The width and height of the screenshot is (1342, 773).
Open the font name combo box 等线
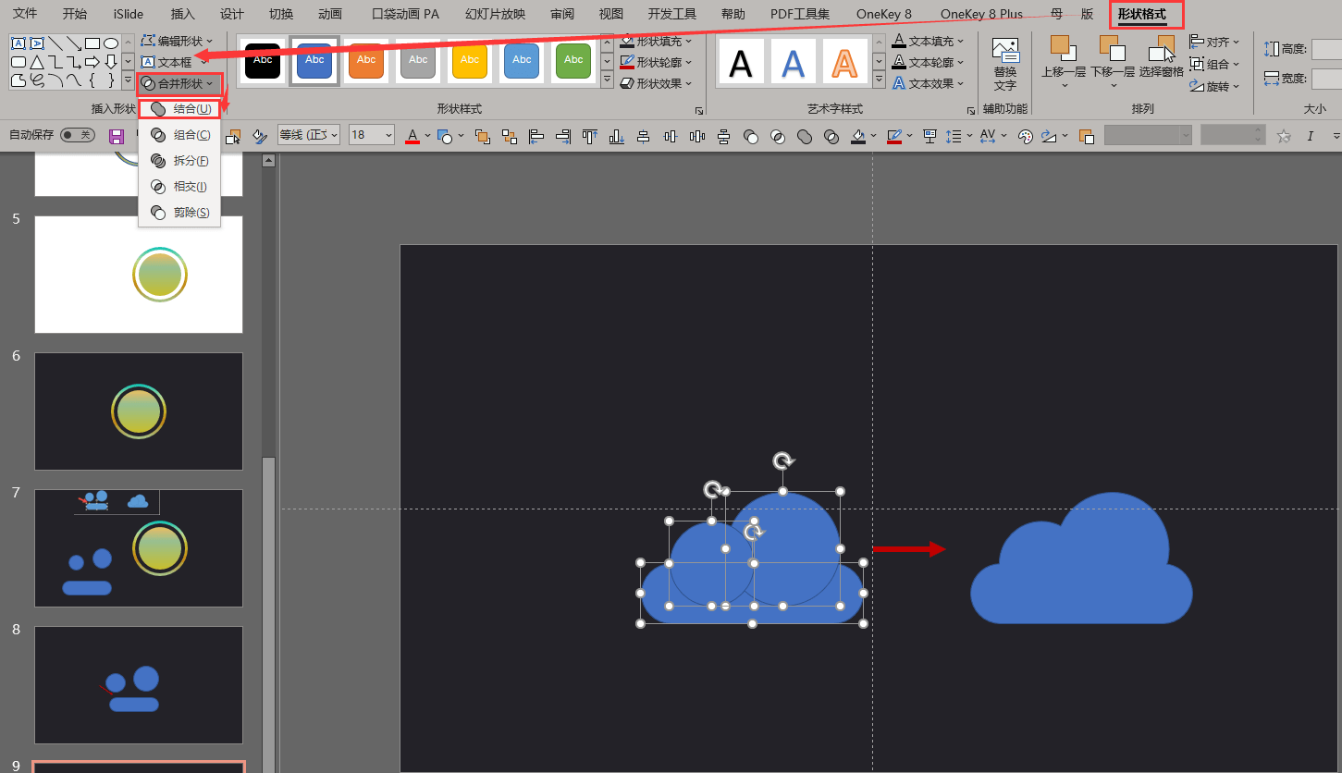[x=309, y=135]
